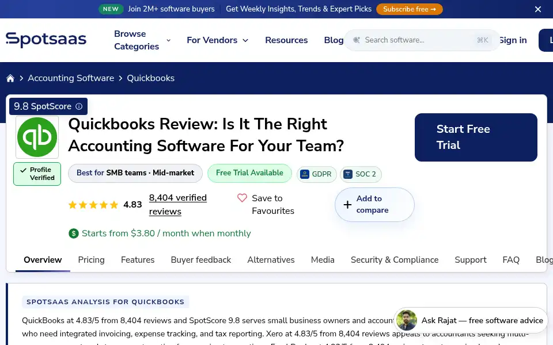553x345 pixels.
Task: Click the green dollar pricing icon
Action: (x=73, y=233)
